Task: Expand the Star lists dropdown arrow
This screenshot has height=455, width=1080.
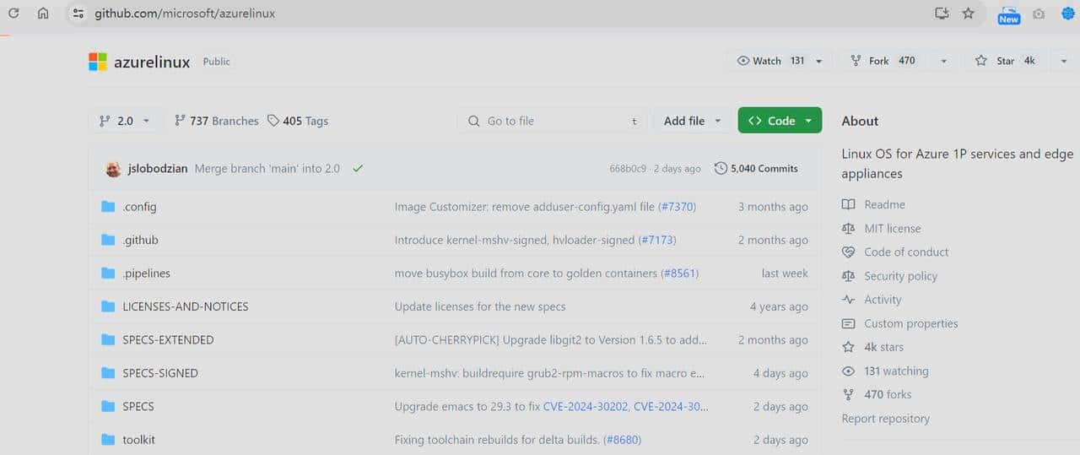Action: (x=1063, y=61)
